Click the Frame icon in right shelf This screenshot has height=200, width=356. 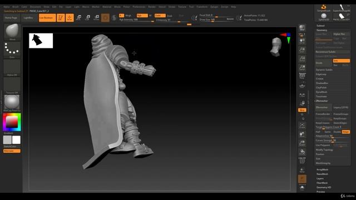[302, 126]
